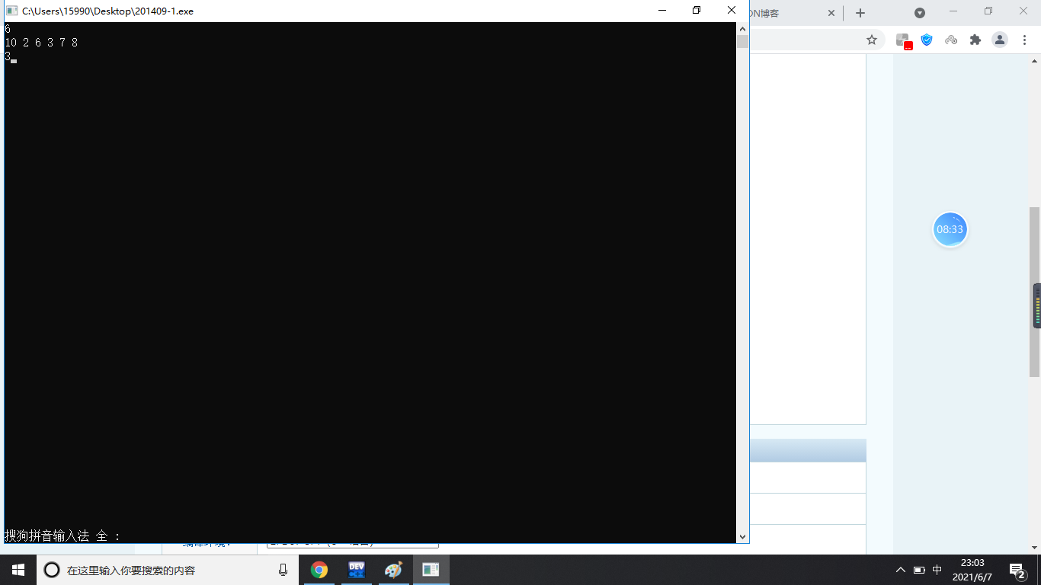Toggle the 中 input method indicator

(x=937, y=570)
